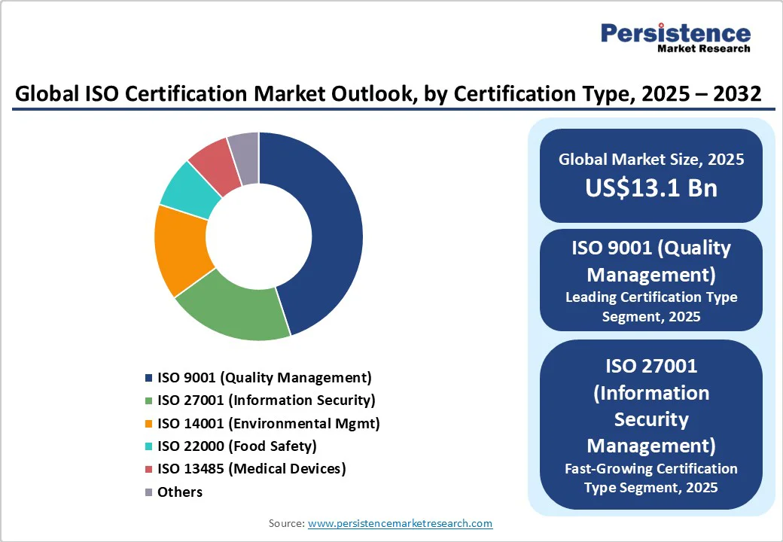Open the persistencemarketresearch.com source link
This screenshot has height=542, width=783.
pyautogui.click(x=400, y=523)
